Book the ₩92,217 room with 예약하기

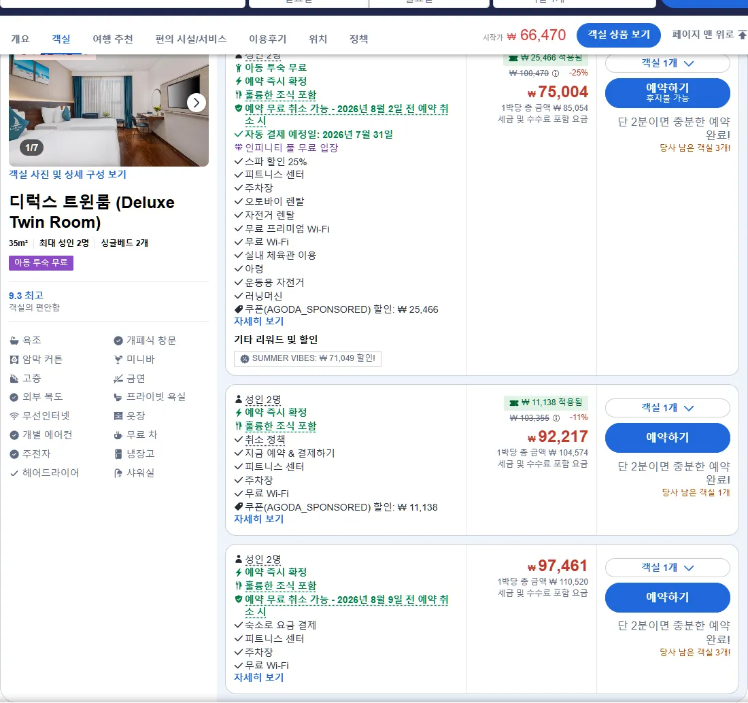(667, 437)
